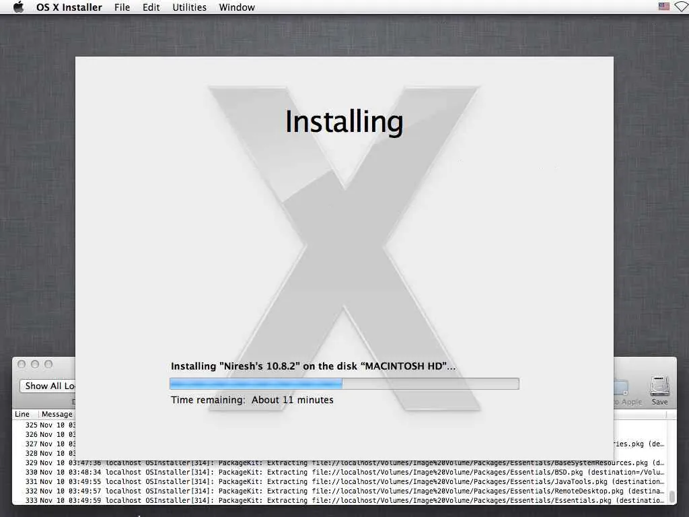Close the installer log window
689x517 pixels.
[x=22, y=364]
